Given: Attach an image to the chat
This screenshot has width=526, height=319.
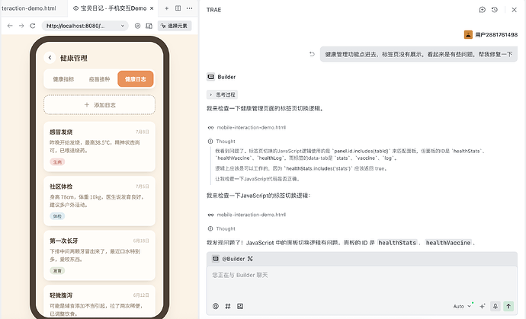Looking at the screenshot, I should point(240,306).
